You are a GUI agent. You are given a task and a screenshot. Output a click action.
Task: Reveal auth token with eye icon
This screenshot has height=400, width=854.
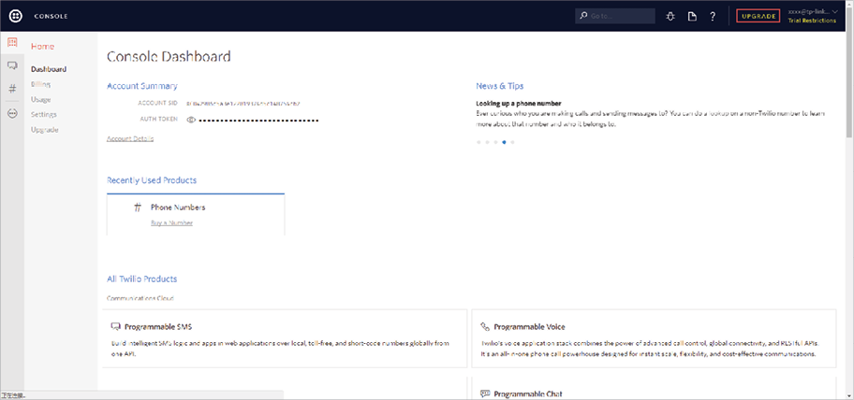tap(191, 120)
